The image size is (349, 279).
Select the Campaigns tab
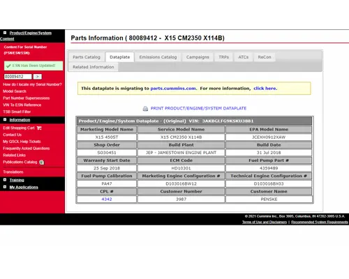198,57
